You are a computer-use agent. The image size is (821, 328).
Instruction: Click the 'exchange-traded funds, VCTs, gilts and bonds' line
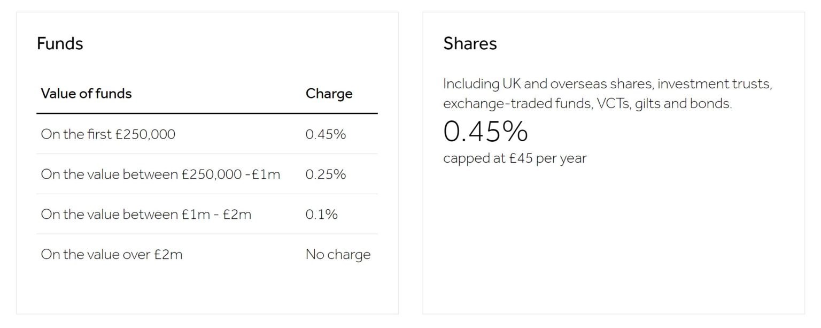587,103
